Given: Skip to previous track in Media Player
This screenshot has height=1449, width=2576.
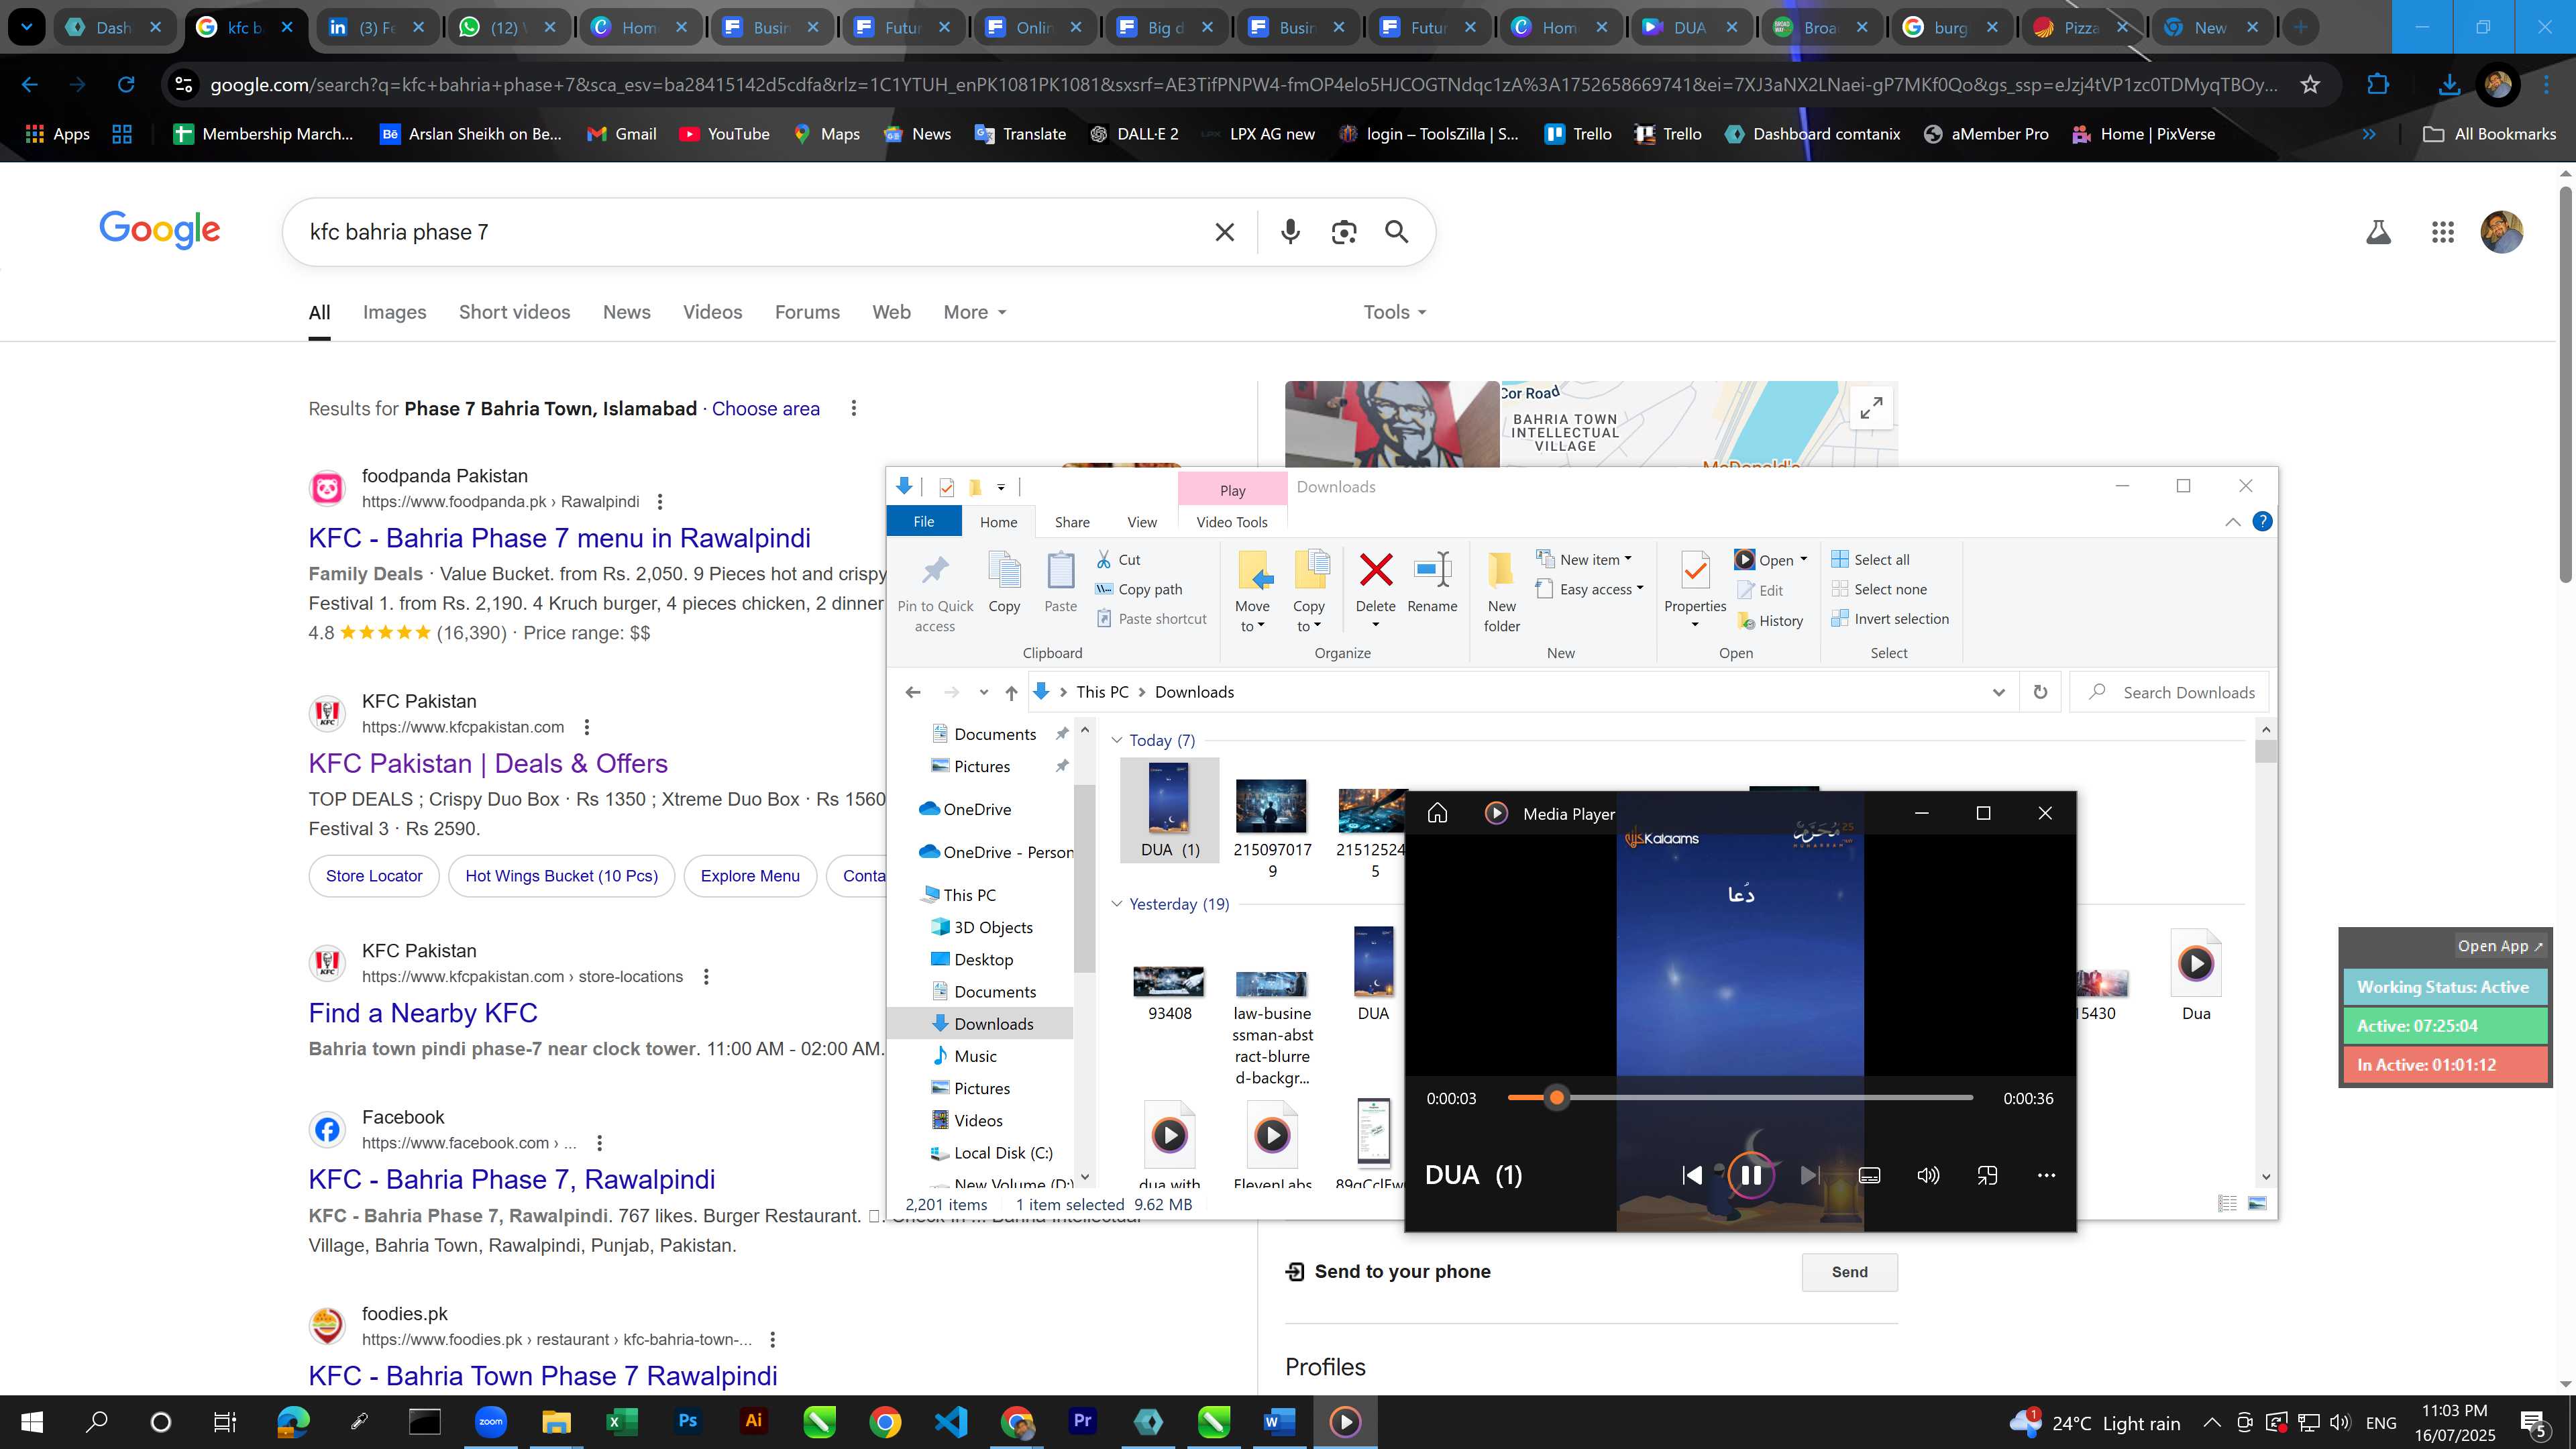Looking at the screenshot, I should tap(1692, 1175).
